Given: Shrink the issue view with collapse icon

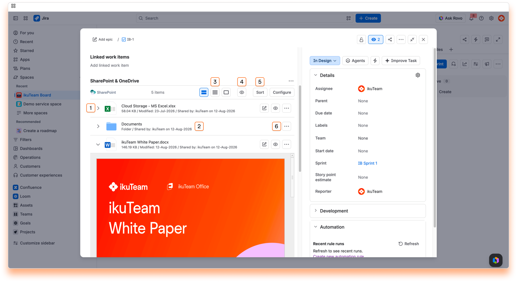Looking at the screenshot, I should pyautogui.click(x=412, y=39).
